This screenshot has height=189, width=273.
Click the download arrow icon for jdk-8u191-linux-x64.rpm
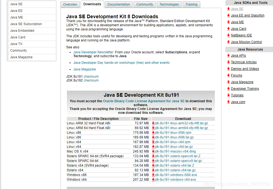click(153, 142)
